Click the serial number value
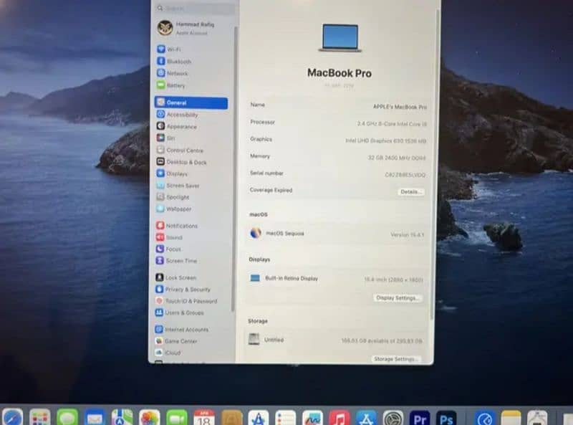The image size is (573, 425). pos(405,175)
